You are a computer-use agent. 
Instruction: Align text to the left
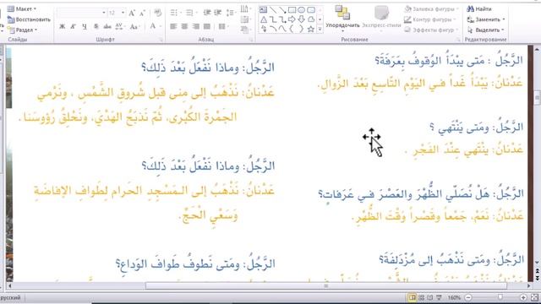[173, 26]
